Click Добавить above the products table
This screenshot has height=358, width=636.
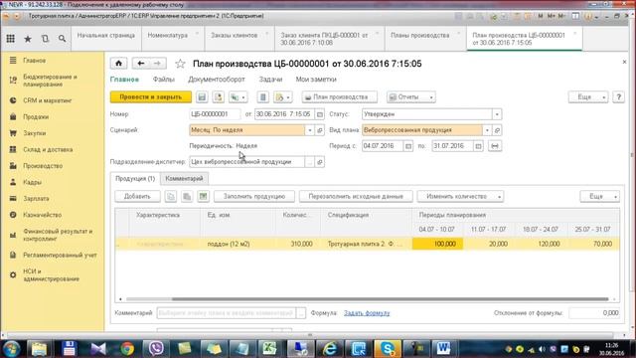tap(137, 197)
